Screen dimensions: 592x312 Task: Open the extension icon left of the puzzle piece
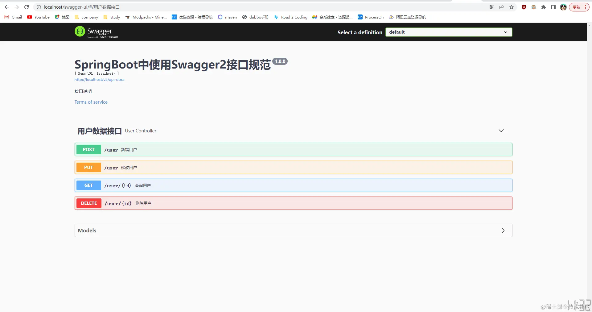click(534, 7)
